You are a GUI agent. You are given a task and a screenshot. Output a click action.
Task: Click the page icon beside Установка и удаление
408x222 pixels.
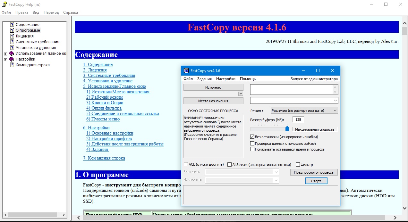(12, 48)
